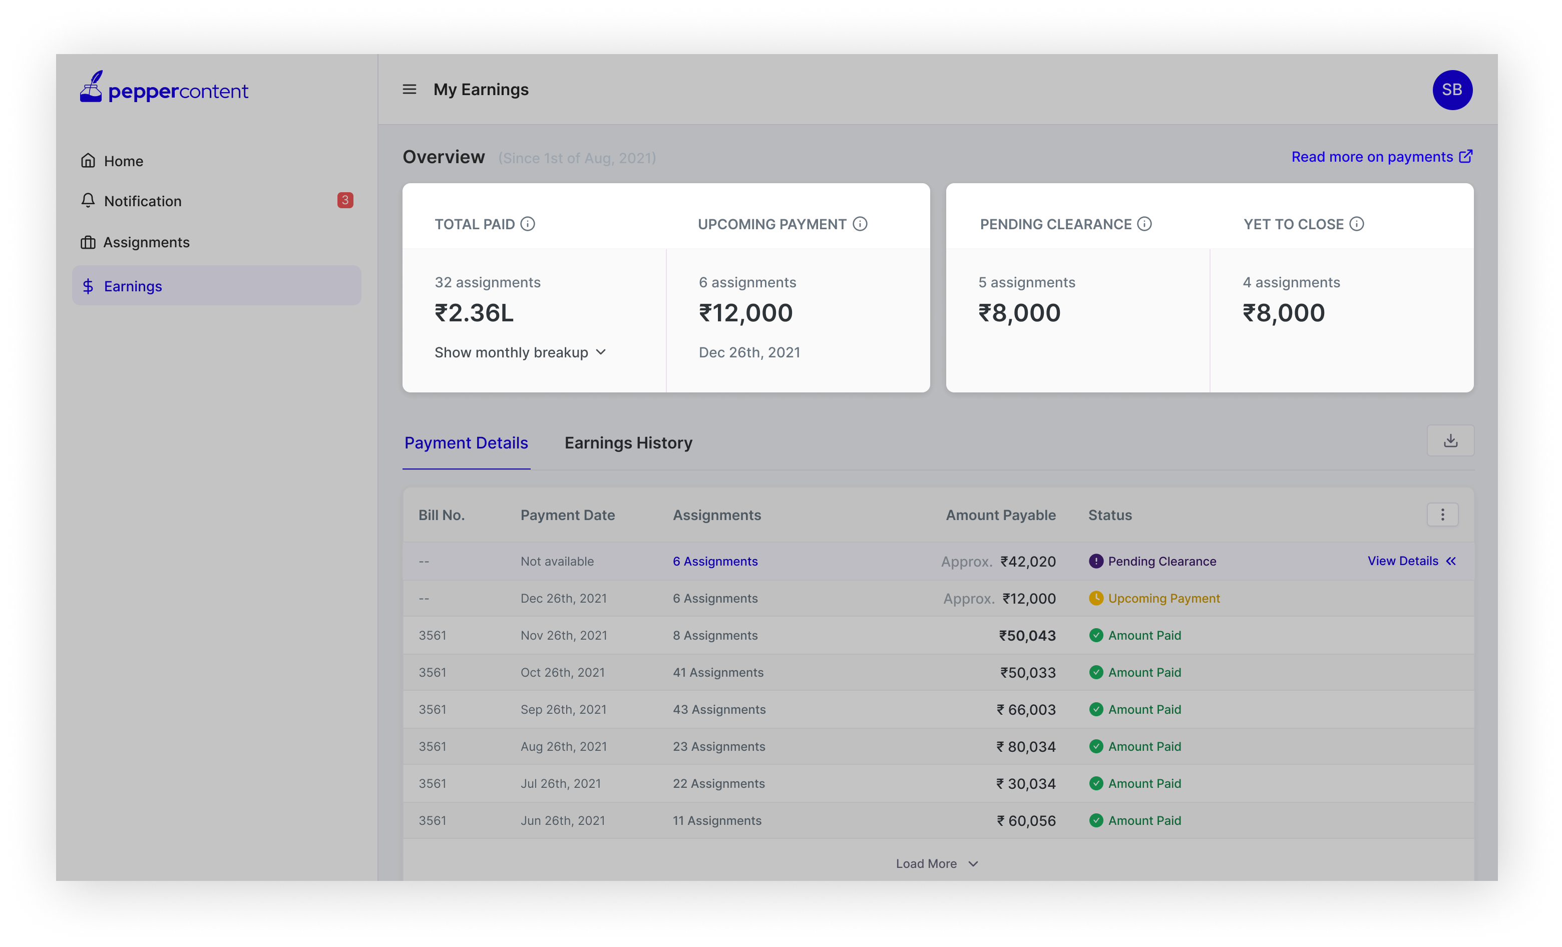Select the Payment Details tab
Viewport: 1562px width, 947px height.
466,442
